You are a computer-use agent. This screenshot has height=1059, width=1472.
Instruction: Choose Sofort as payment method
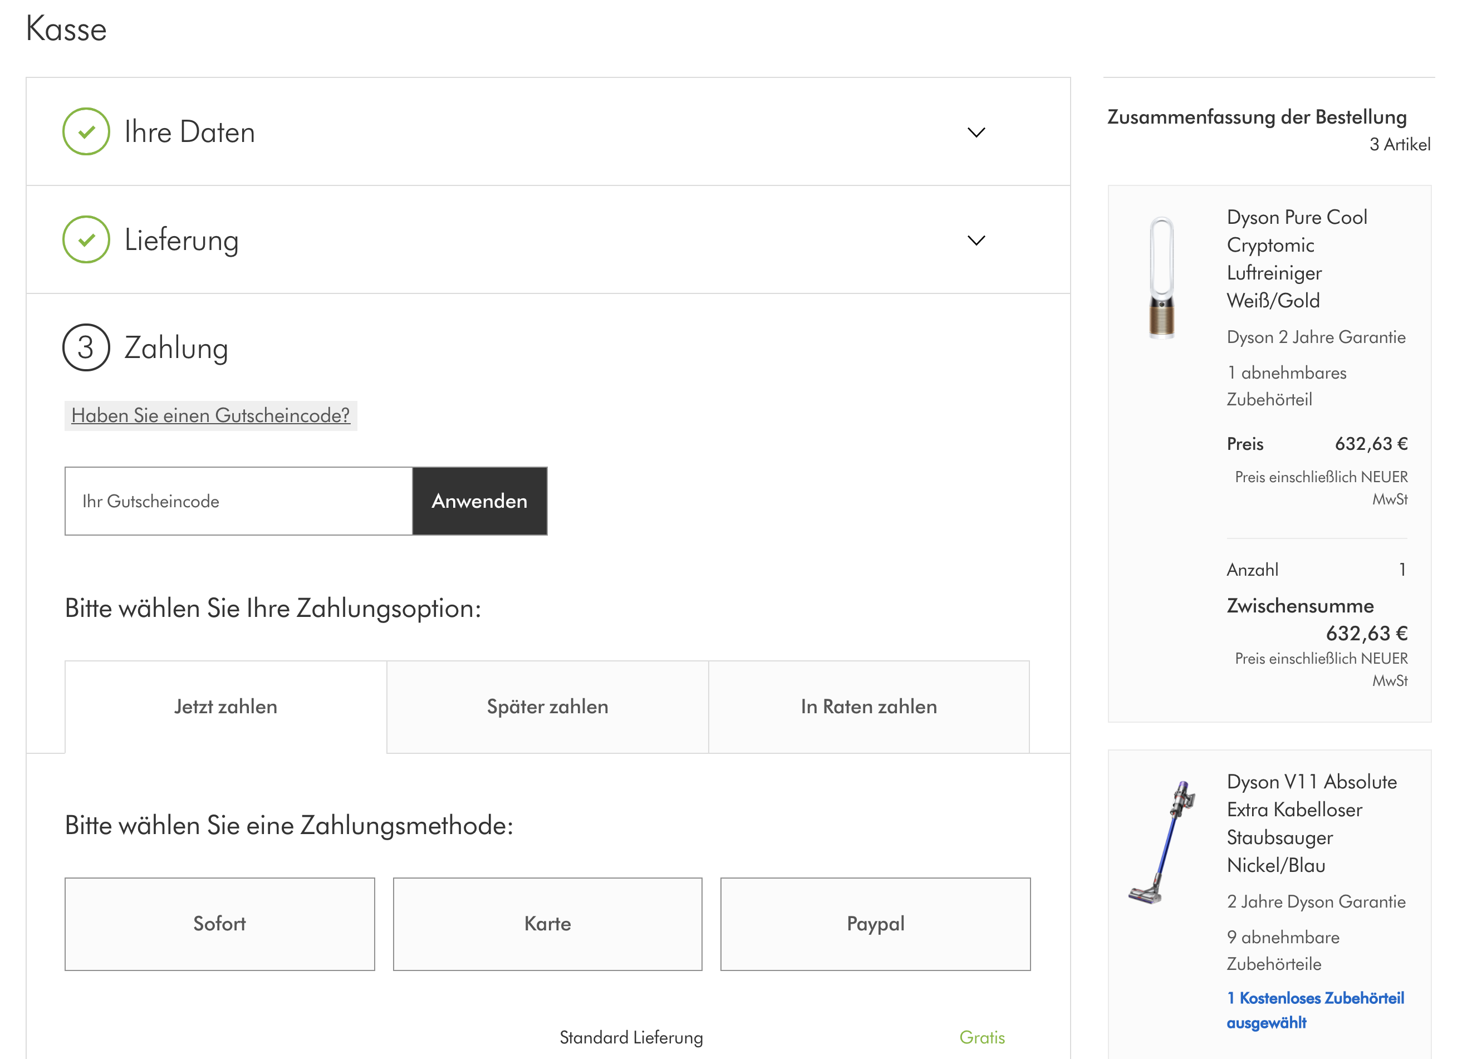tap(219, 925)
